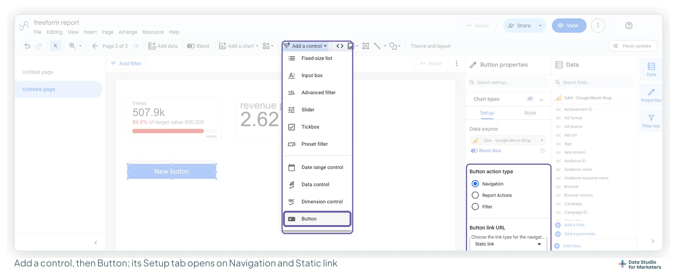Select the shape tool icon
Screen dimensions: 677x277
393,46
